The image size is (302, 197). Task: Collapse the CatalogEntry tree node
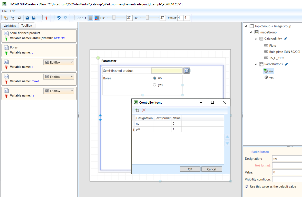point(256,39)
